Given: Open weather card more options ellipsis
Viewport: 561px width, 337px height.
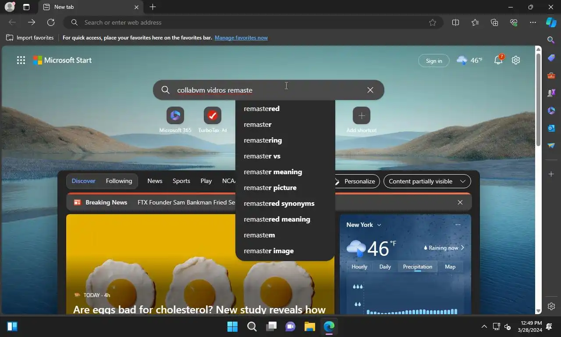Looking at the screenshot, I should [x=458, y=225].
